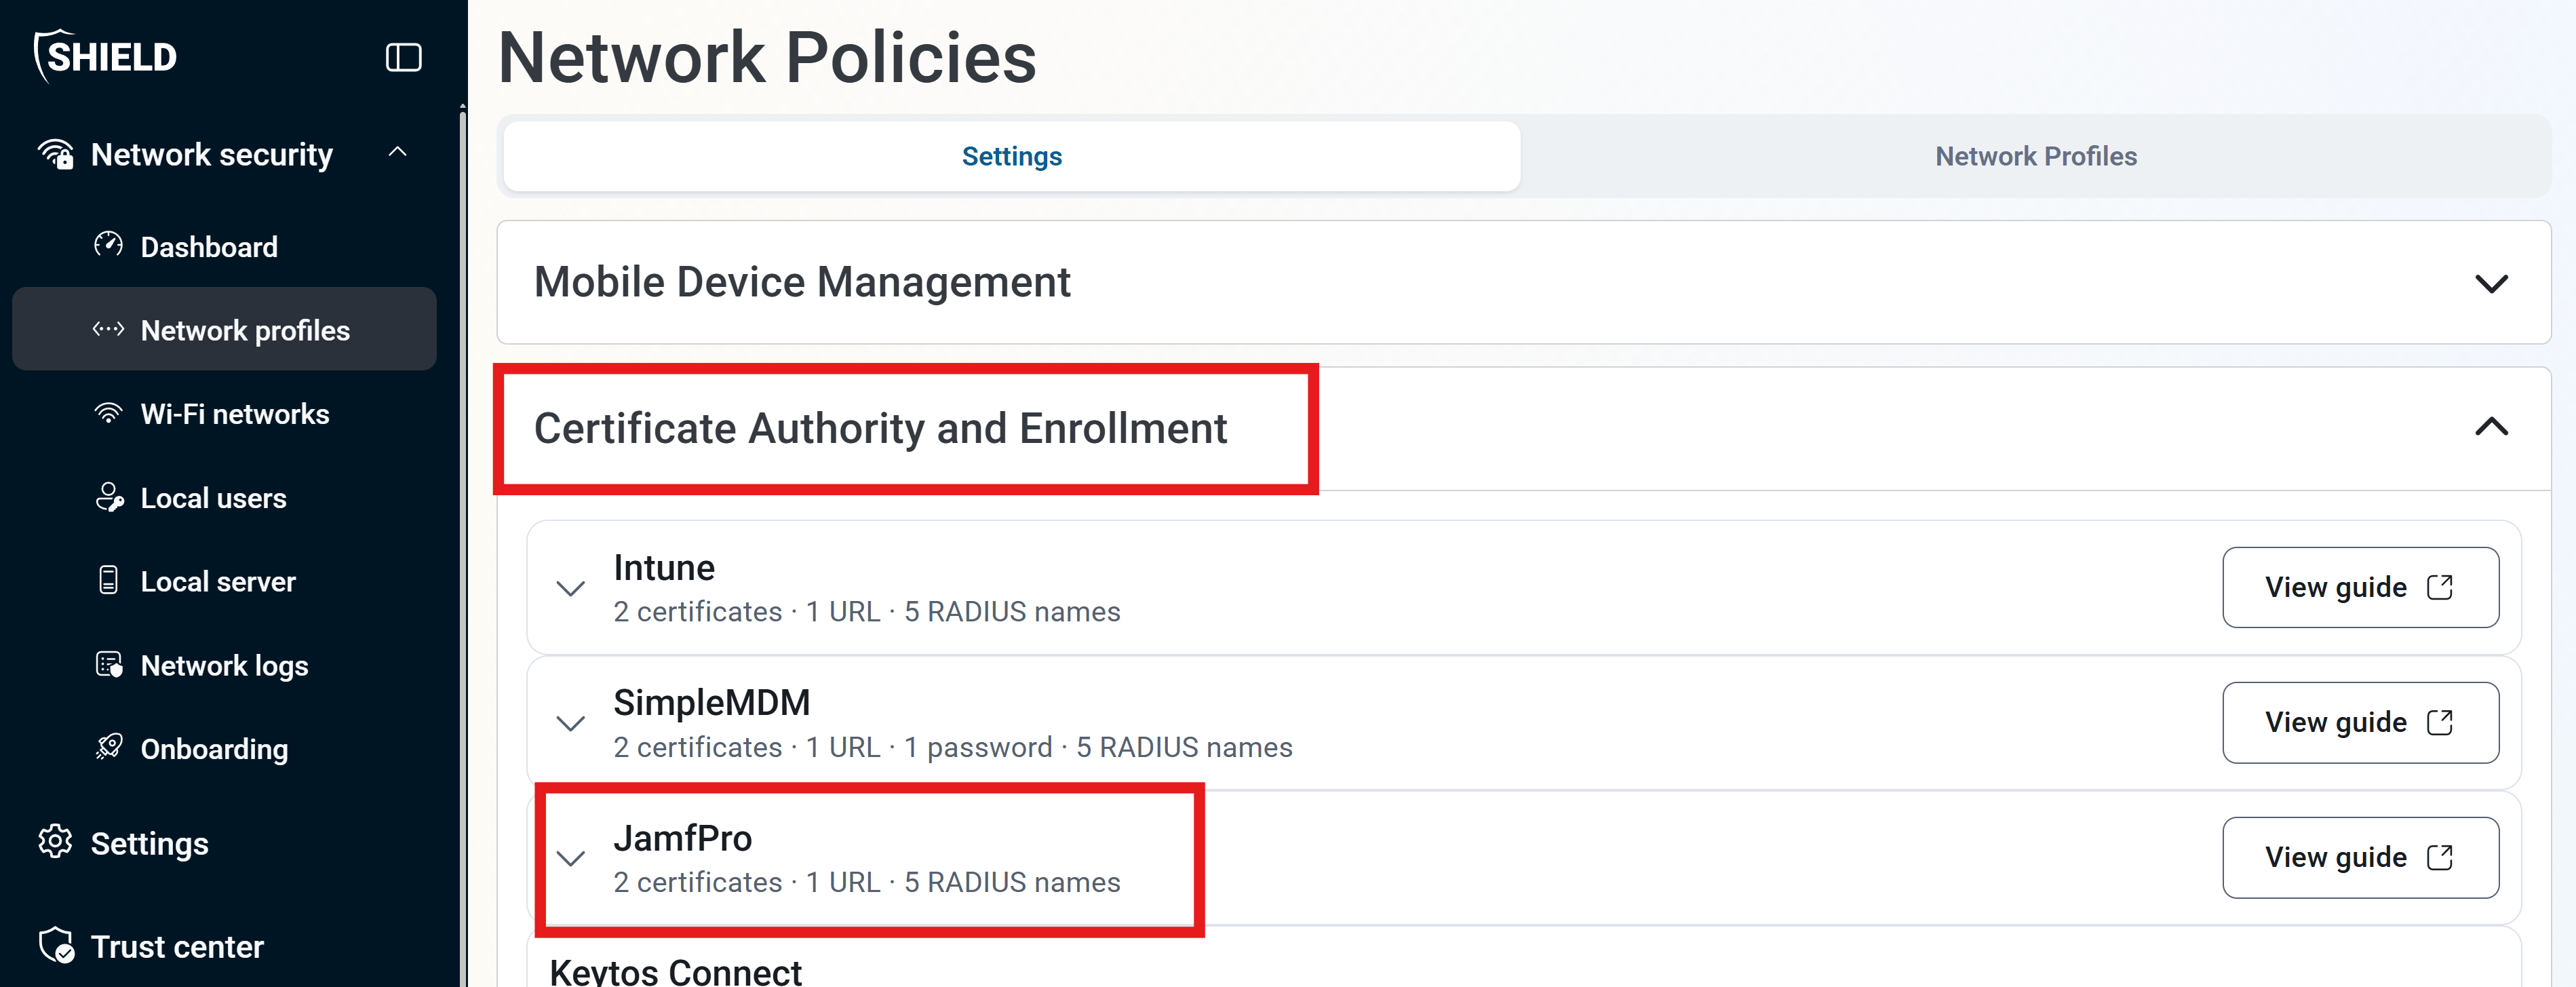Click the Settings gear icon
2576x987 pixels.
[55, 842]
